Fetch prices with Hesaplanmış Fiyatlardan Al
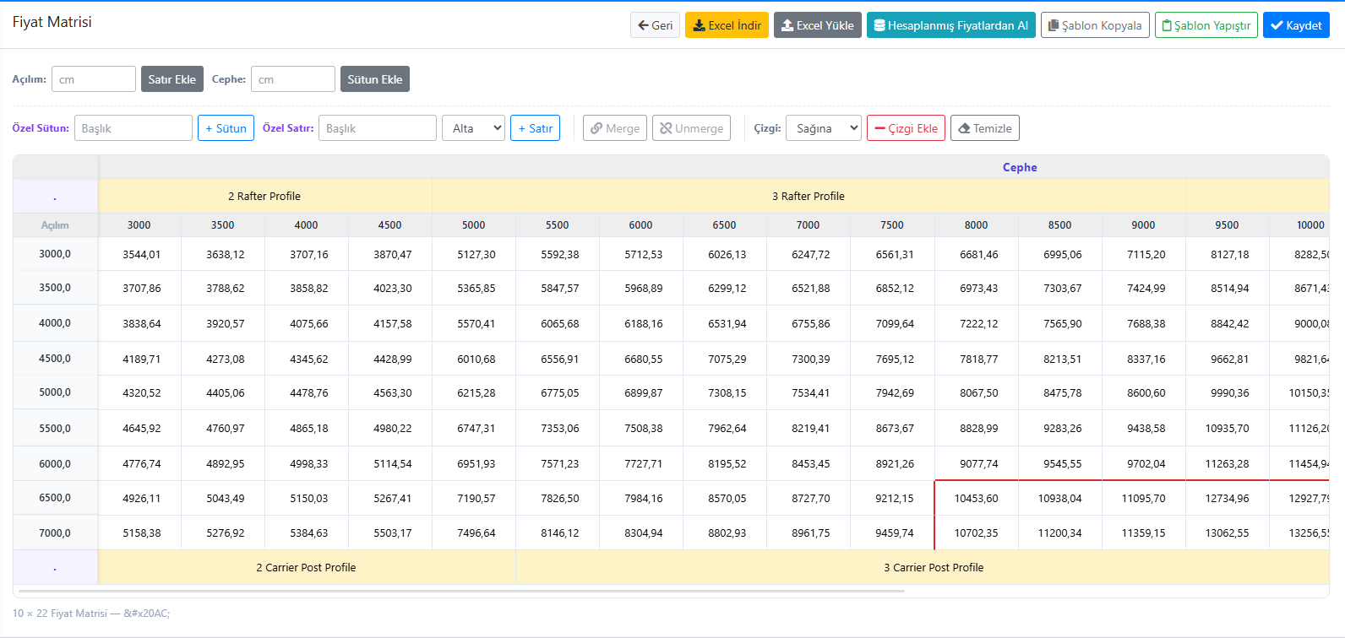 click(951, 25)
